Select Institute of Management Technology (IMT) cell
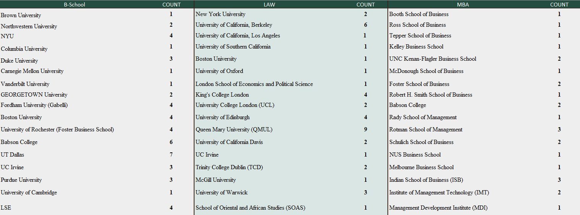The width and height of the screenshot is (580, 215). [x=439, y=192]
